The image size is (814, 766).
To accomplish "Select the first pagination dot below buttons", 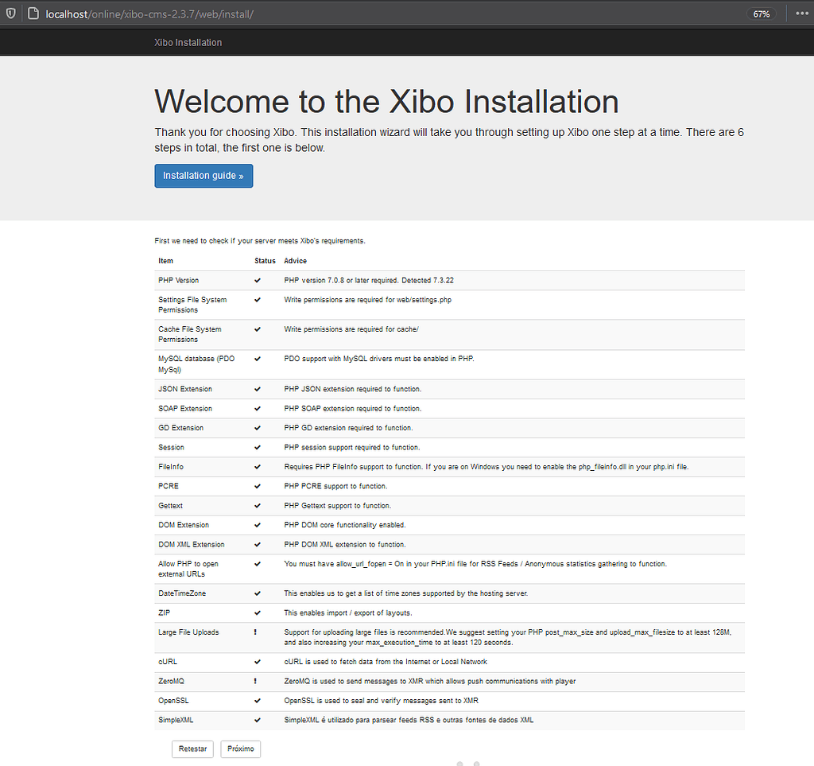I will pos(460,763).
